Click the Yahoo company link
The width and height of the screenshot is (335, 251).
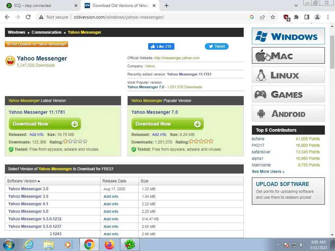(150, 66)
